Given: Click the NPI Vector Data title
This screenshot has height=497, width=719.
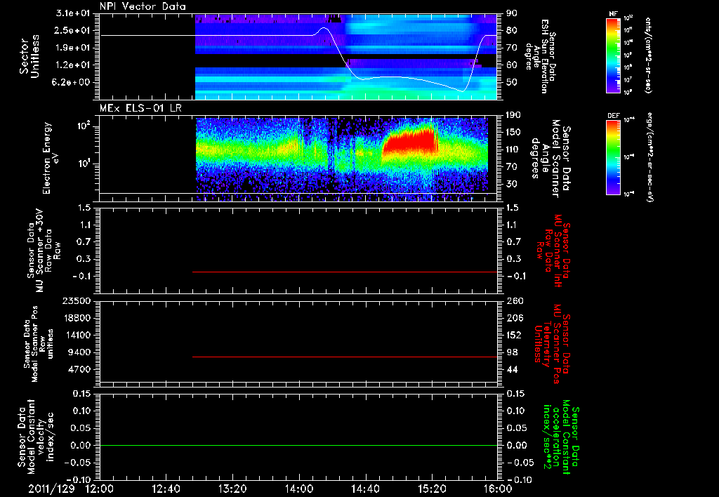Looking at the screenshot, I should point(143,6).
